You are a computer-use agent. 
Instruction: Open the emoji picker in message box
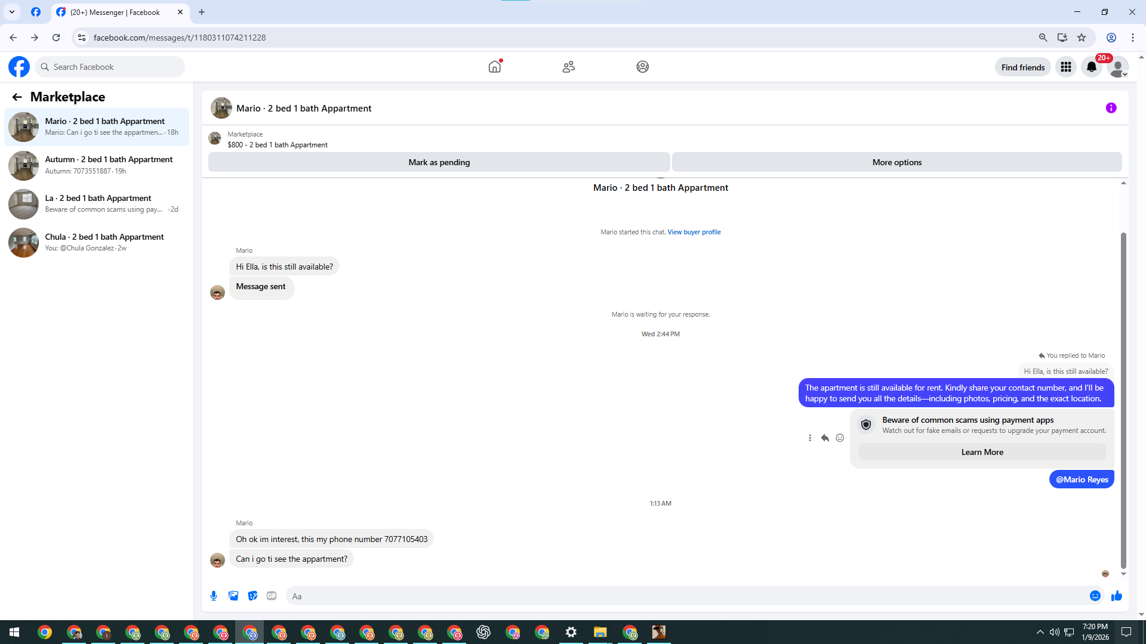click(x=1095, y=596)
